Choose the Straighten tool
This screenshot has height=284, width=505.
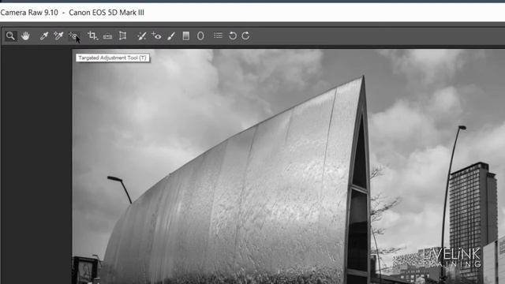107,36
